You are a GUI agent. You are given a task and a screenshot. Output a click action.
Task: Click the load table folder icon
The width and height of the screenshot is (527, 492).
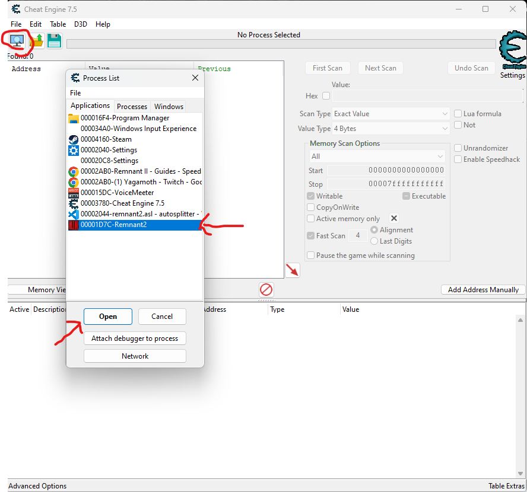[36, 41]
